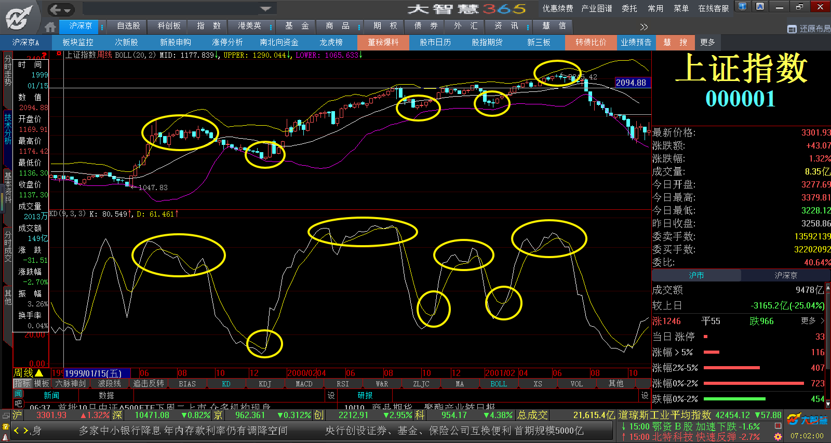
Task: Click the blue T screen icon
Action: point(743,7)
